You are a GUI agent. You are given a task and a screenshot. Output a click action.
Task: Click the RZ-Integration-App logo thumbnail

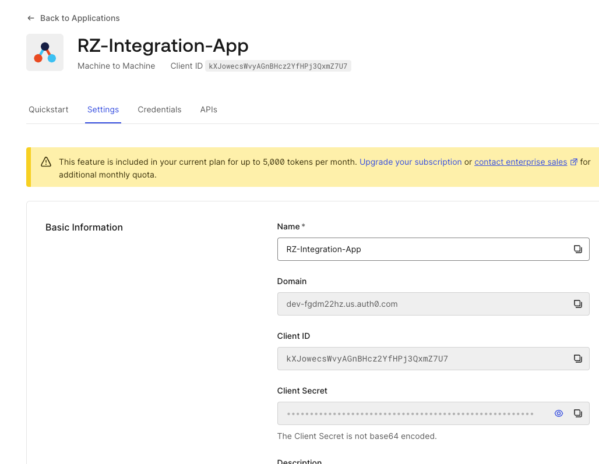(x=45, y=52)
